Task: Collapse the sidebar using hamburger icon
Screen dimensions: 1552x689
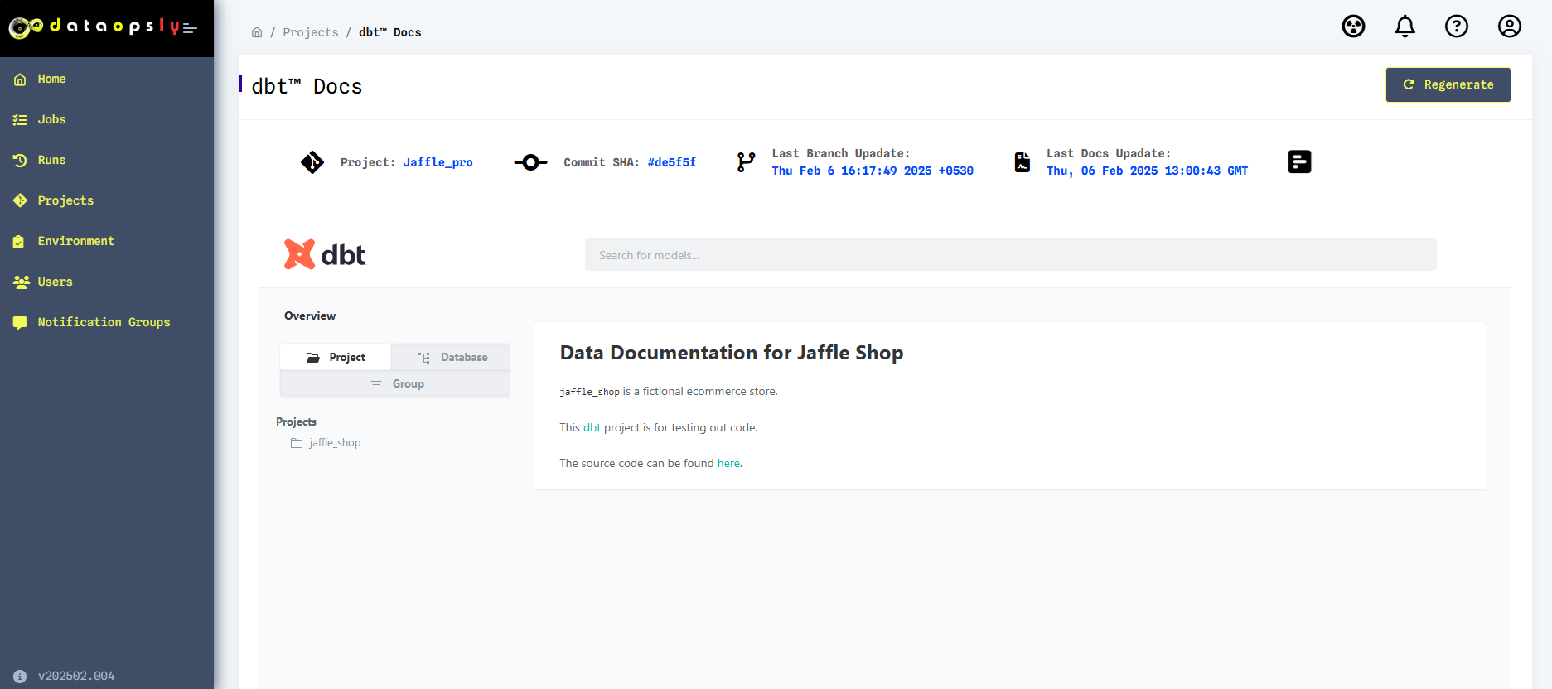Action: coord(190,28)
